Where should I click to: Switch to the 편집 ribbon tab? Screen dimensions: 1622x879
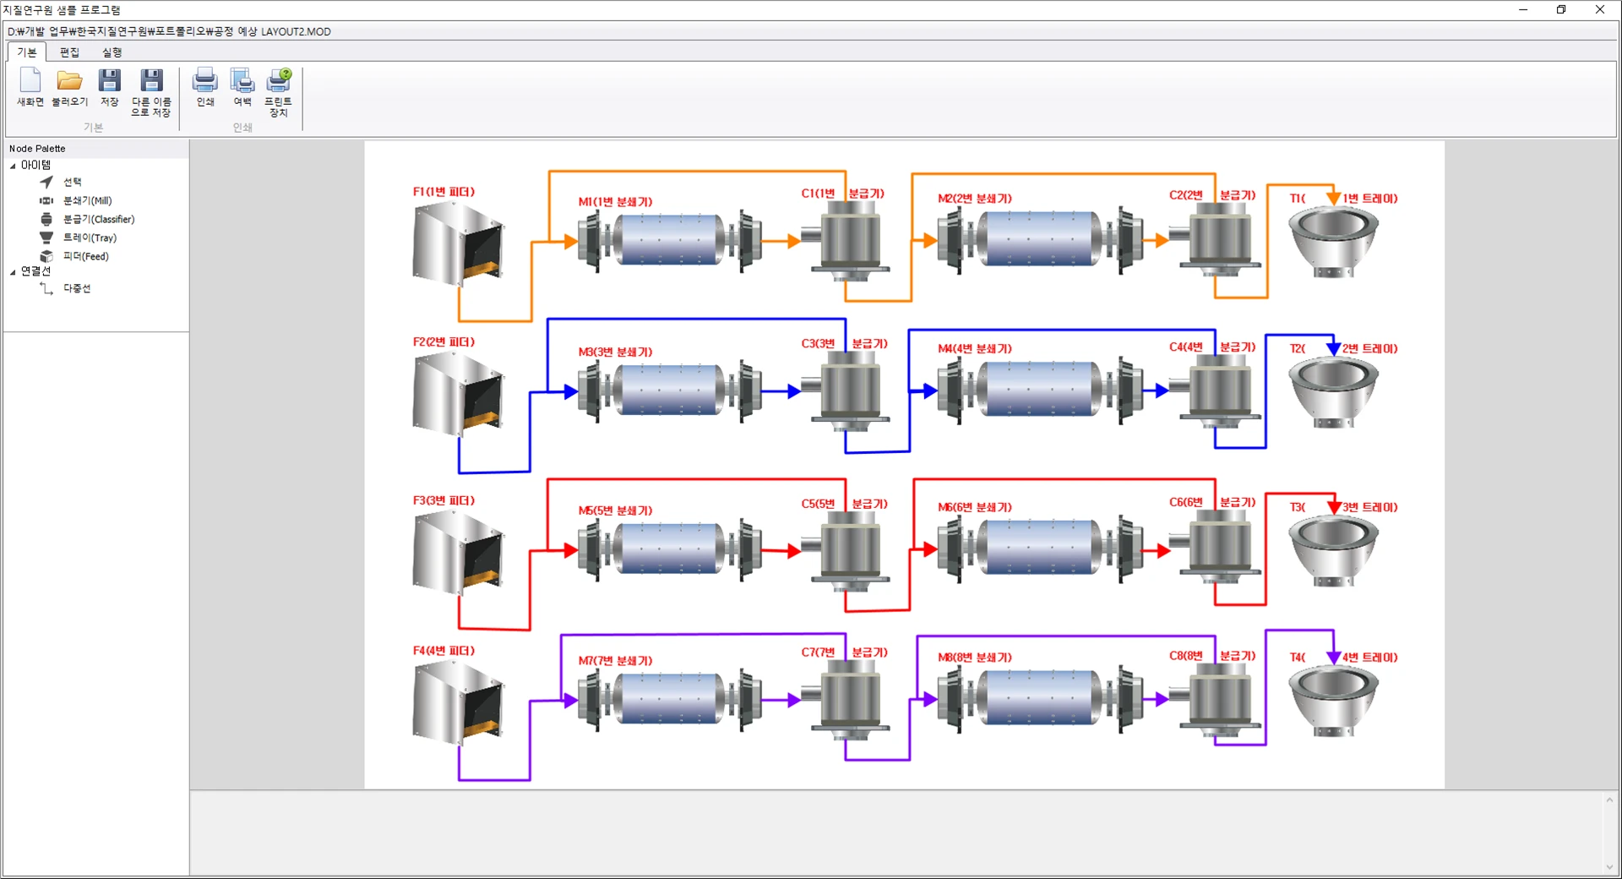69,52
